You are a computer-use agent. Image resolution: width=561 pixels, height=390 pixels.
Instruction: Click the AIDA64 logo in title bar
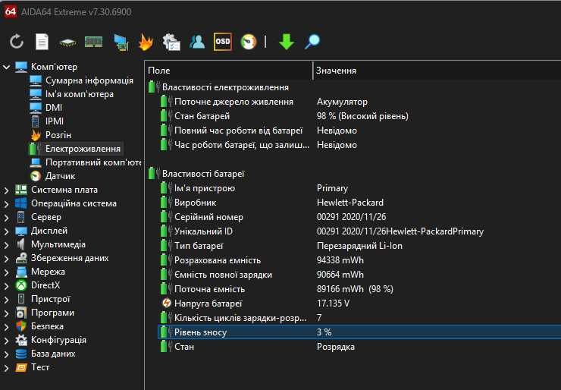(x=11, y=11)
